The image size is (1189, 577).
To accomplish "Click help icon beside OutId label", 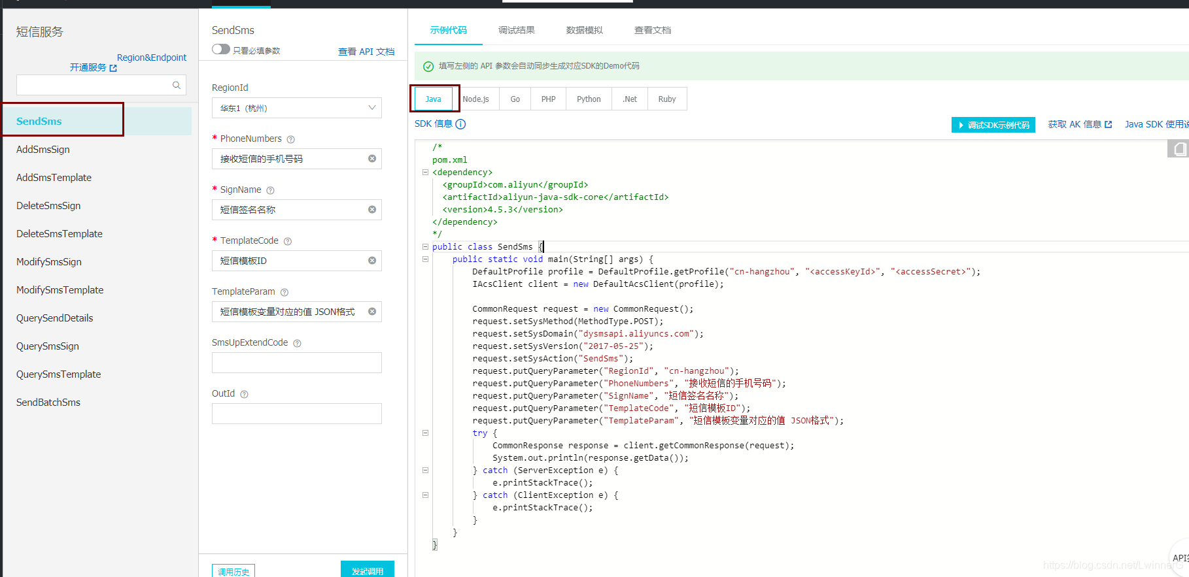I will click(x=244, y=394).
